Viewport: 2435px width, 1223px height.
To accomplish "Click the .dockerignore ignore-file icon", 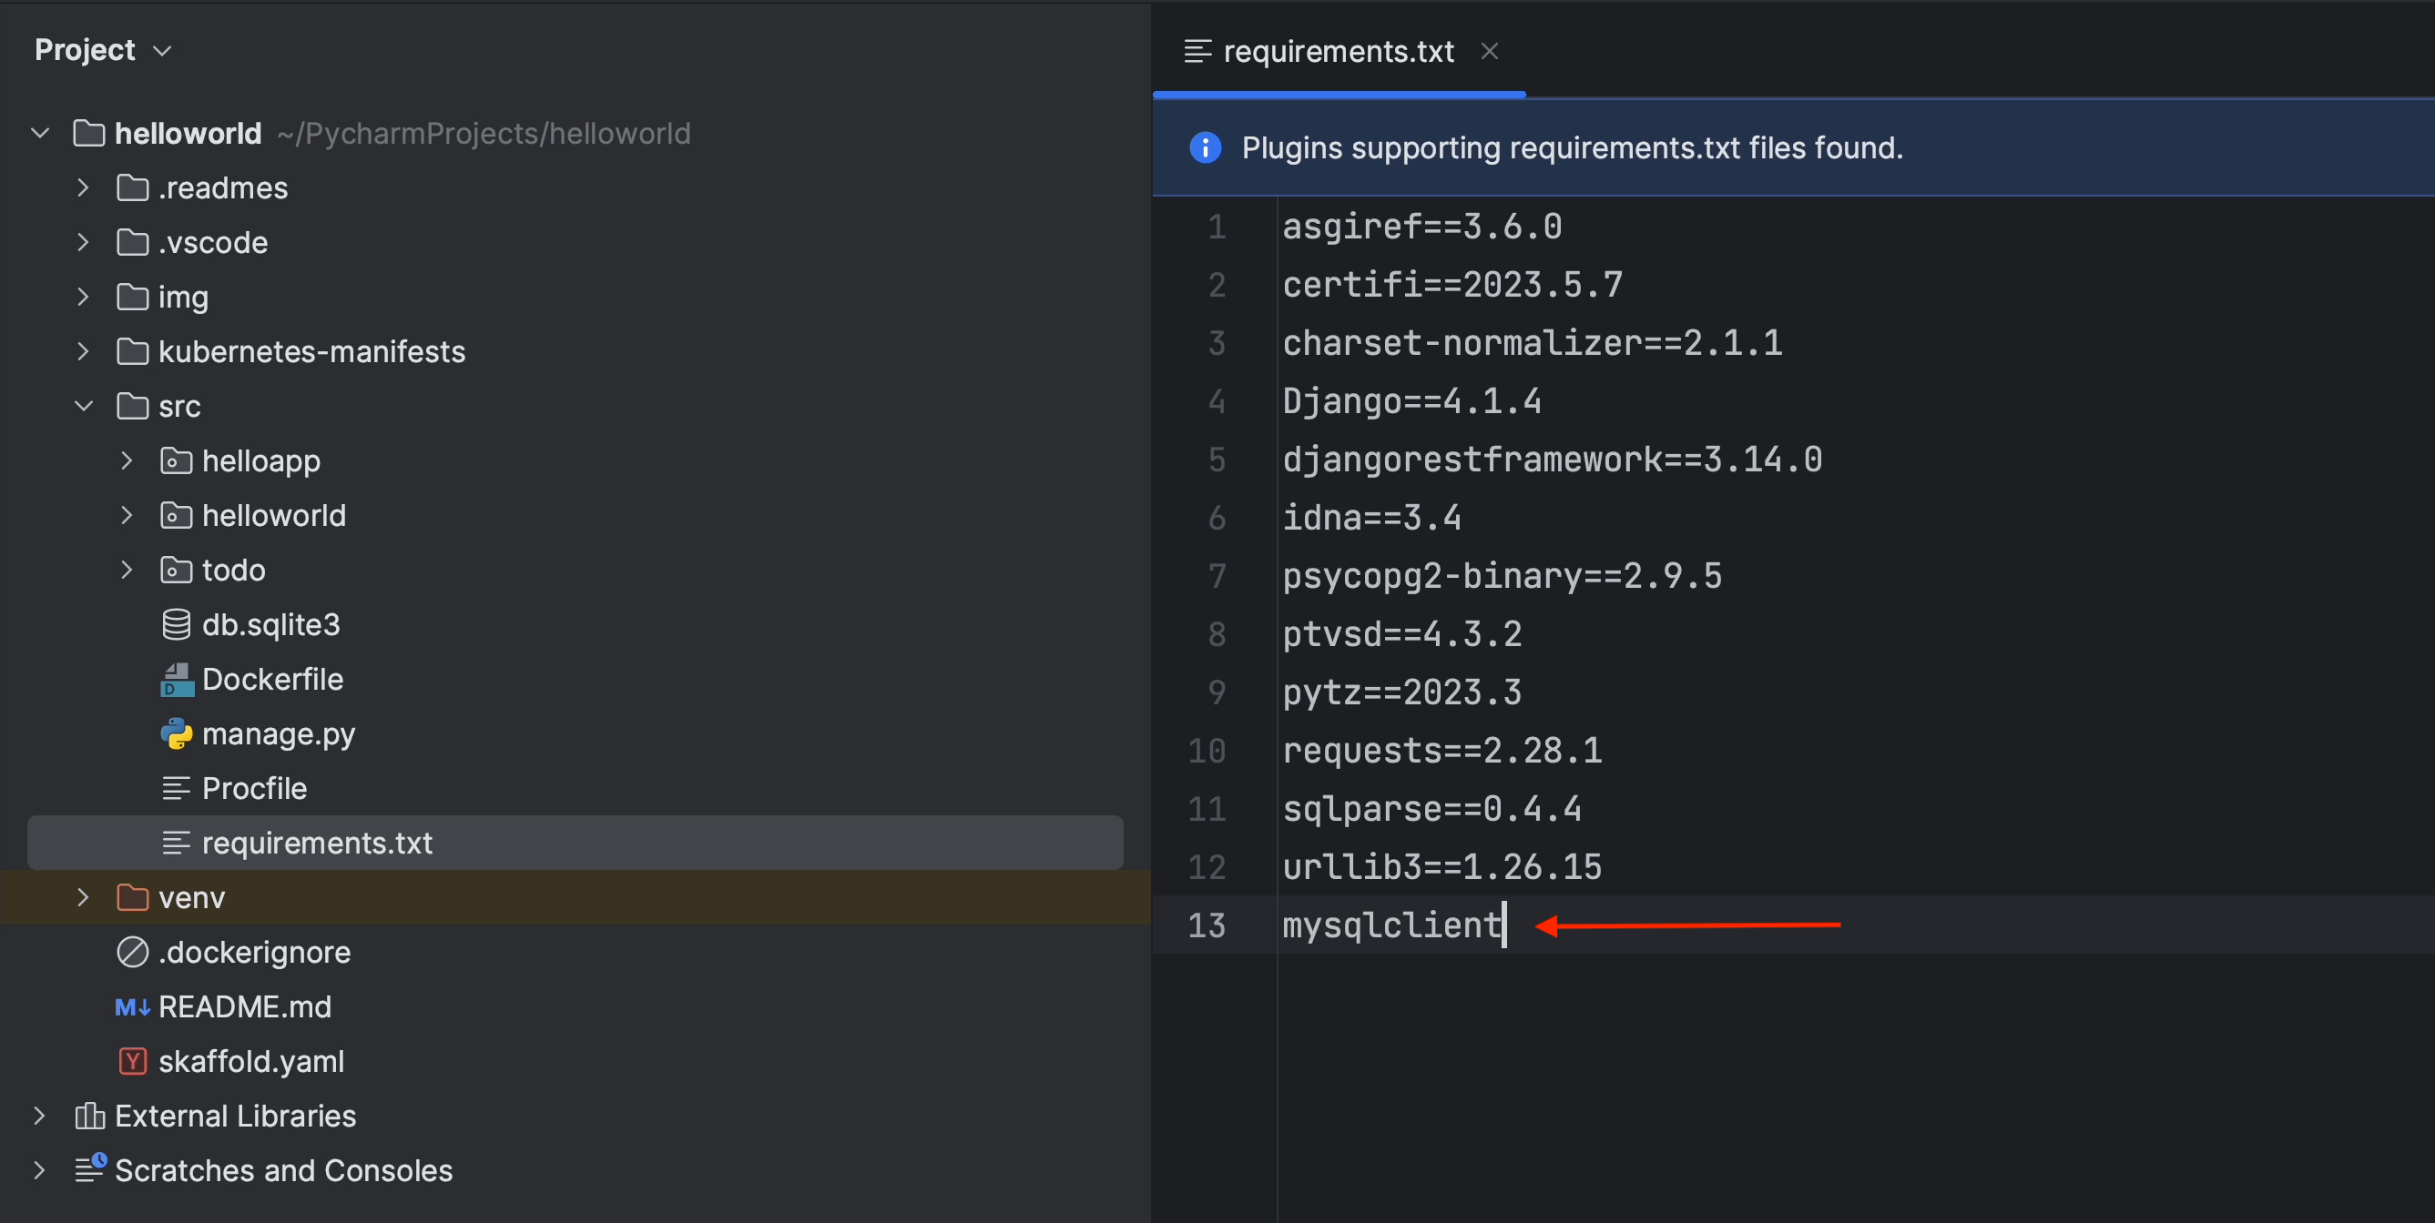I will (x=132, y=953).
